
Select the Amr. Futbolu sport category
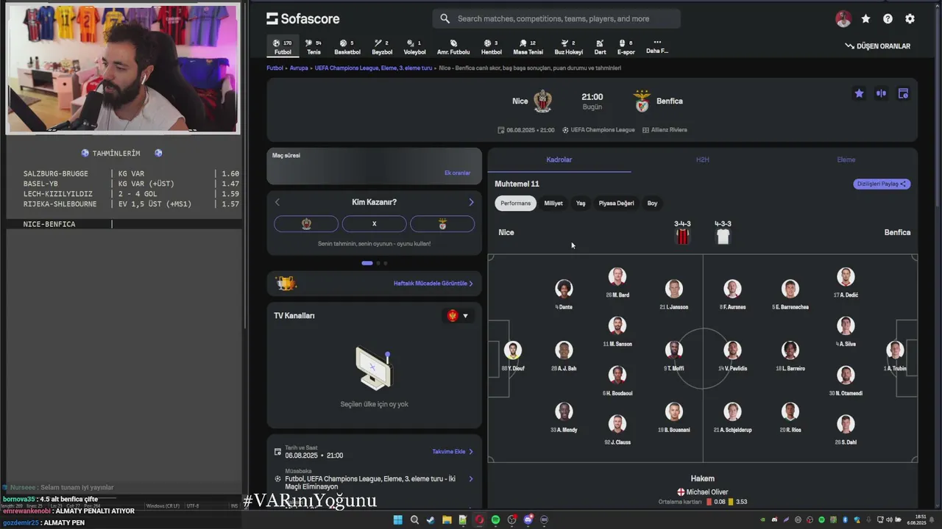tap(453, 47)
